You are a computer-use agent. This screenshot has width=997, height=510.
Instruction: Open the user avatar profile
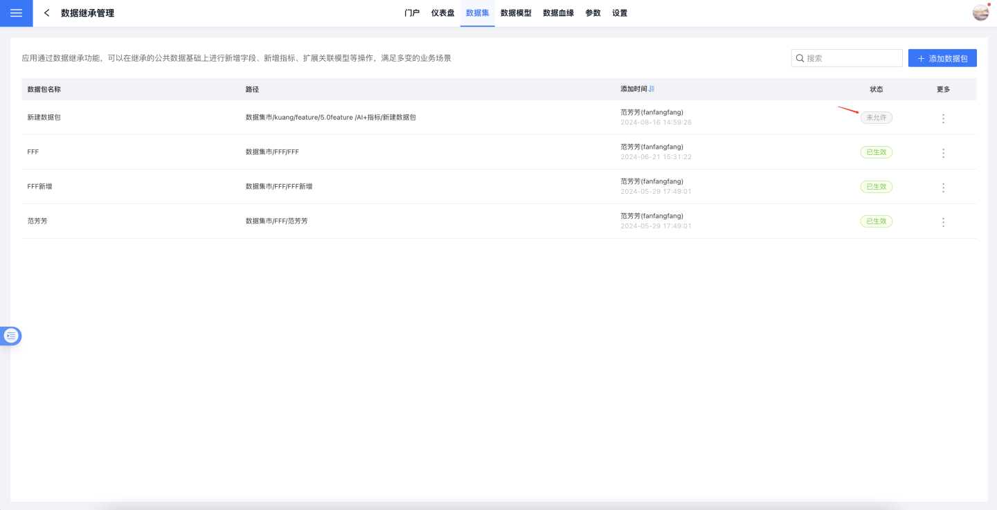980,12
